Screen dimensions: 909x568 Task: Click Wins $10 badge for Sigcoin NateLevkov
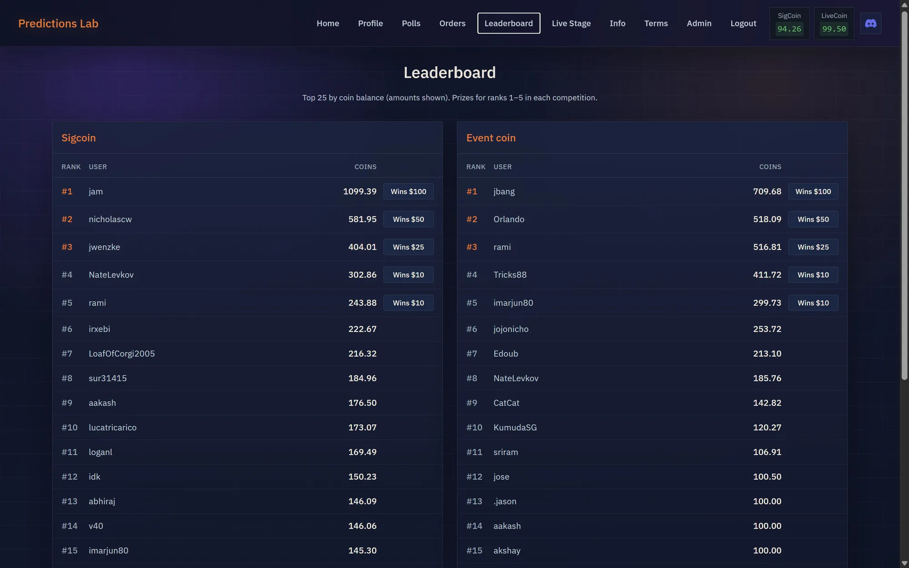[x=408, y=275]
